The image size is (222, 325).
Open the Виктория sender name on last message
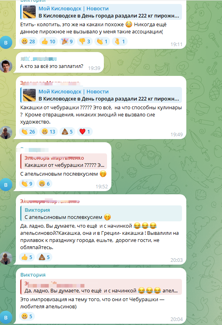pos(33,275)
